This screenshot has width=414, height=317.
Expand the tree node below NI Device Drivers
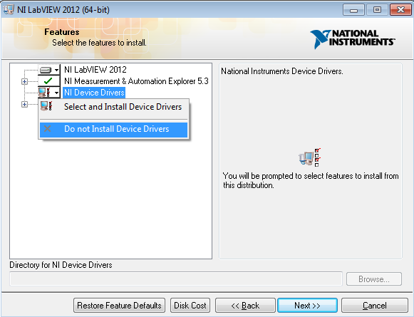point(24,104)
